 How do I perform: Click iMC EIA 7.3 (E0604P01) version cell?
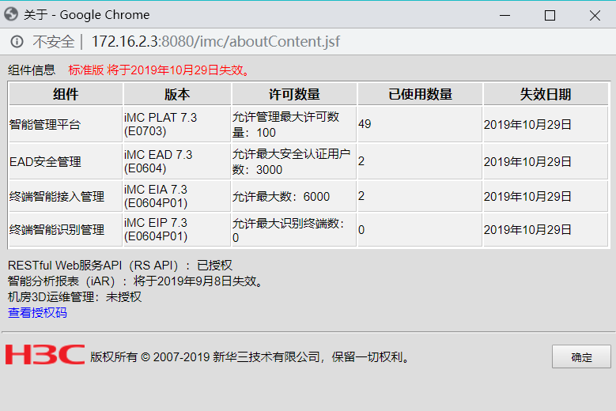tap(177, 196)
